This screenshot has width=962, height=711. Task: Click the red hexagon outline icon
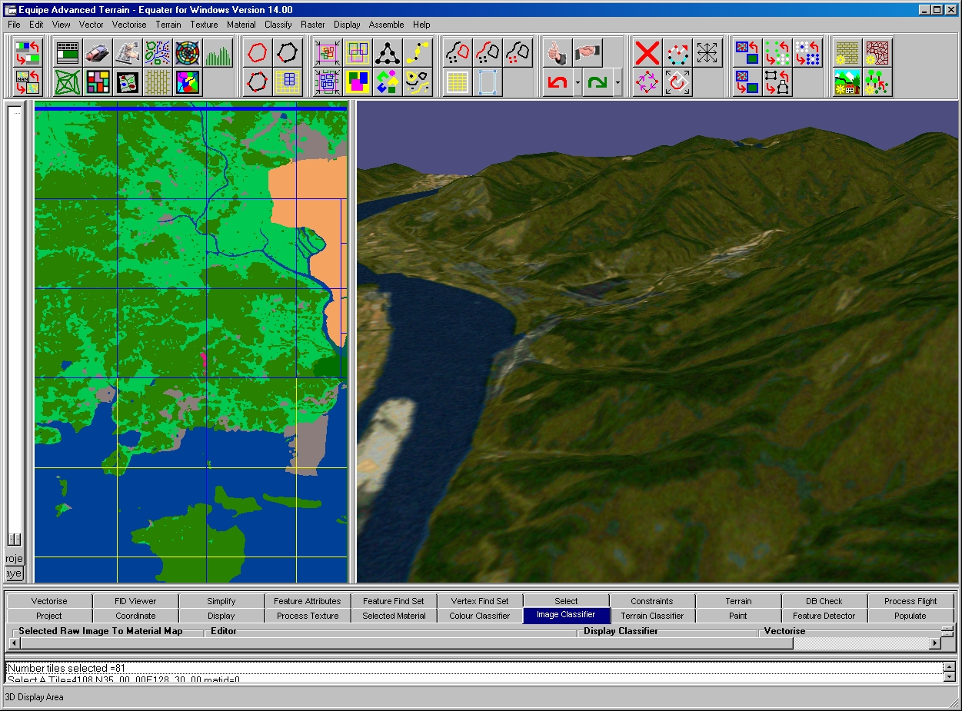pyautogui.click(x=258, y=53)
